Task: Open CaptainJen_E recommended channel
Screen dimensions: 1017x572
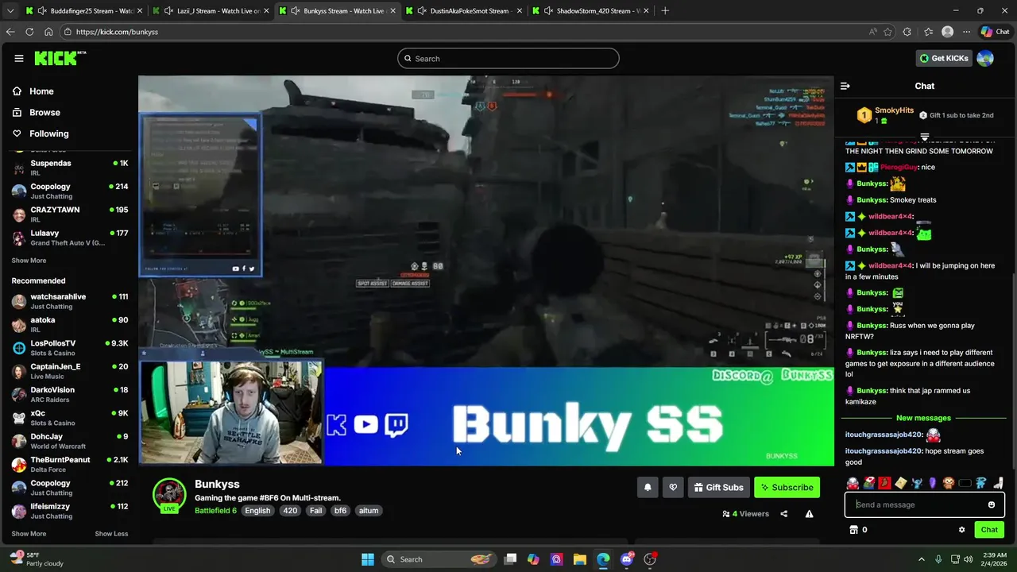Action: coord(69,371)
